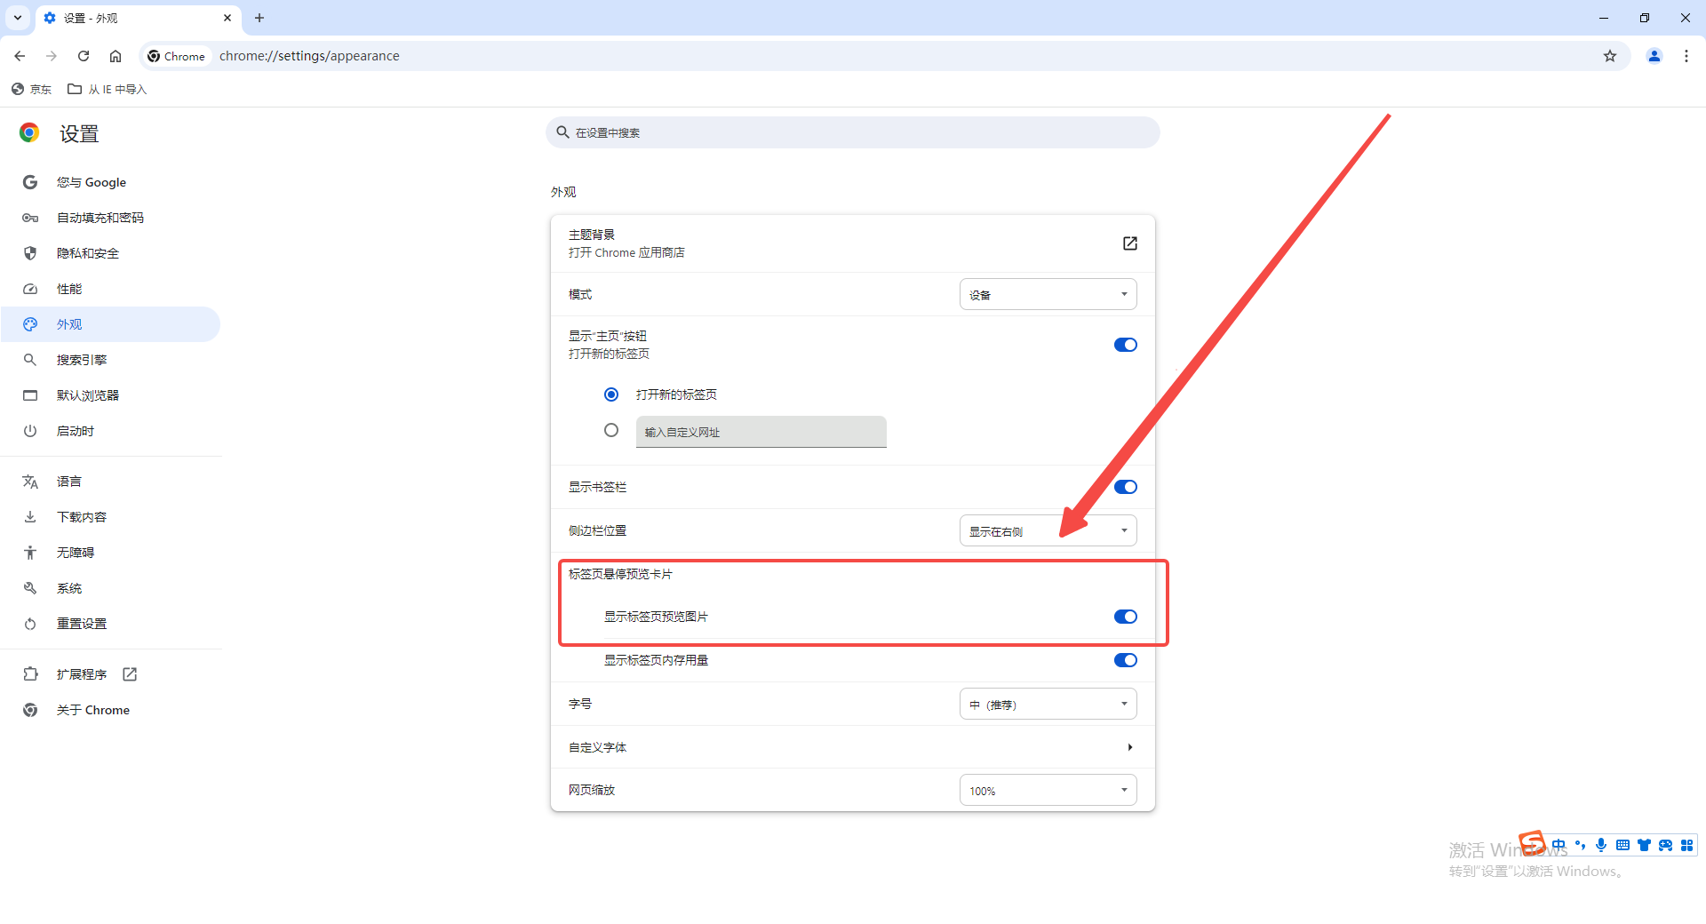Click the 重置设置 reset icon
The width and height of the screenshot is (1706, 924).
point(30,624)
